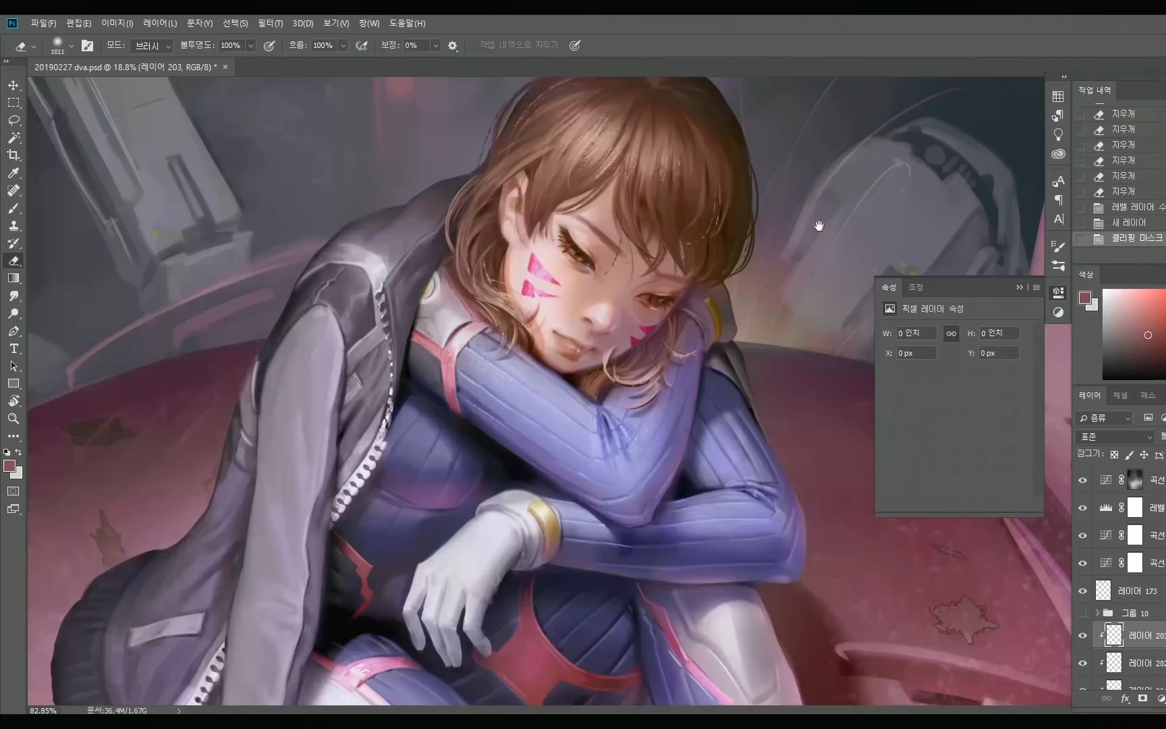Open the layer filter 종류 dropdown
Image resolution: width=1166 pixels, height=729 pixels.
pyautogui.click(x=1104, y=418)
